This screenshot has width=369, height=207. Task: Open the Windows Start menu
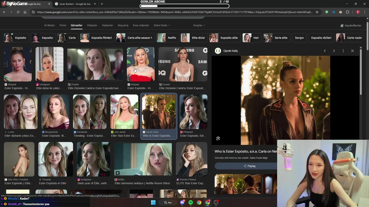(153, 202)
